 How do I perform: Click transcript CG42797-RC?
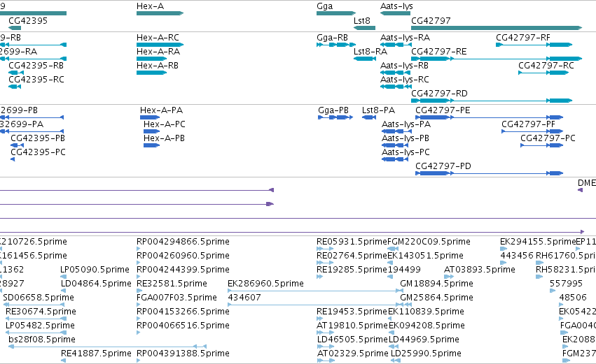click(543, 73)
